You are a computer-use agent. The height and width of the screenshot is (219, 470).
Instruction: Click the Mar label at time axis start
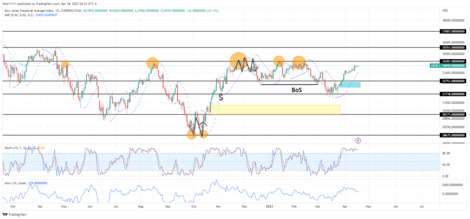coord(13,207)
